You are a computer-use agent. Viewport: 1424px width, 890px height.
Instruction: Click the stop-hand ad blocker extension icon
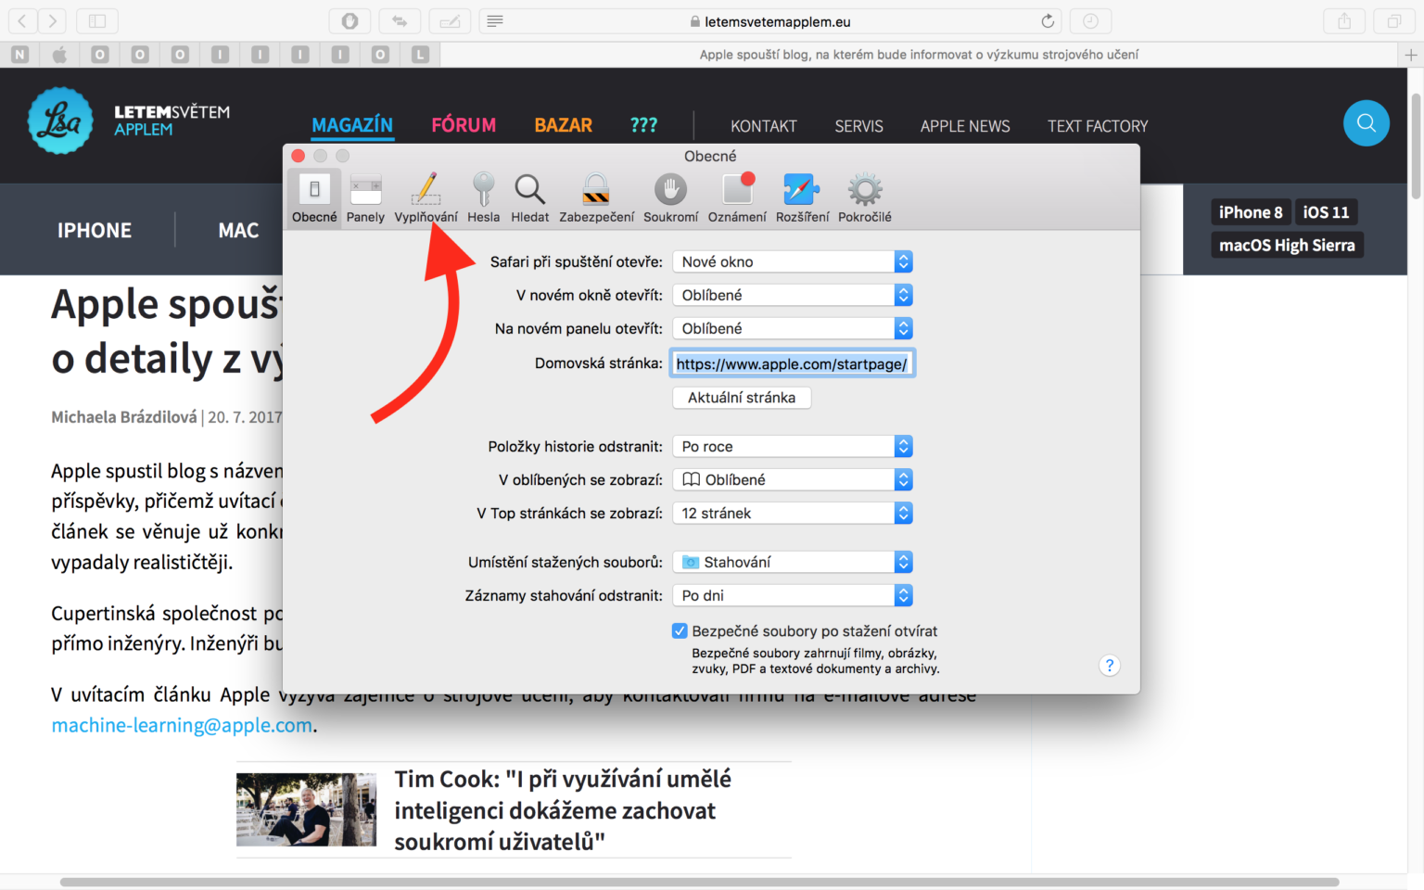pos(350,20)
